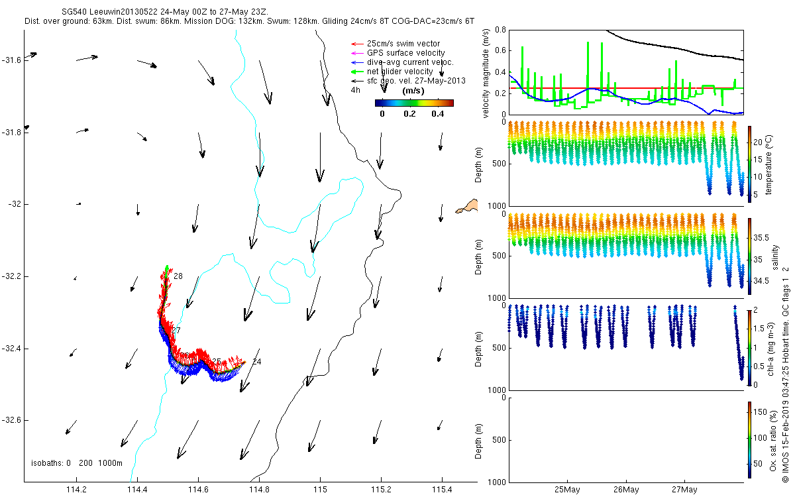
Task: Select the 'sfc geo. vel. 27-May-2013' legend entry
Action: click(416, 81)
